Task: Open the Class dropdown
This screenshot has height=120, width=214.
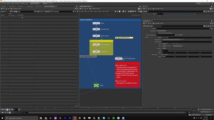Action: (x=166, y=44)
